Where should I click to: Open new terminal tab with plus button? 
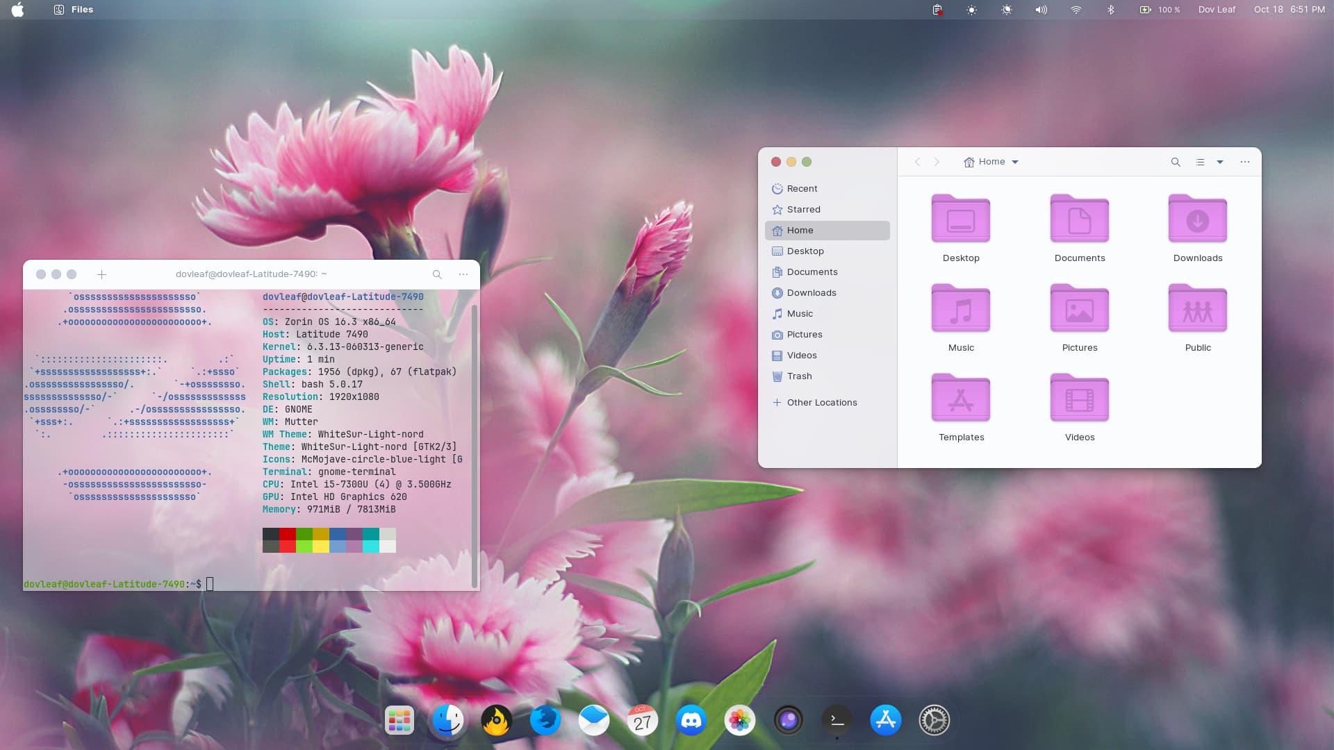pyautogui.click(x=101, y=274)
